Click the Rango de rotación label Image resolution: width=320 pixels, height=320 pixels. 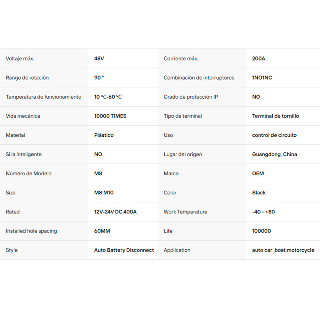coord(27,78)
